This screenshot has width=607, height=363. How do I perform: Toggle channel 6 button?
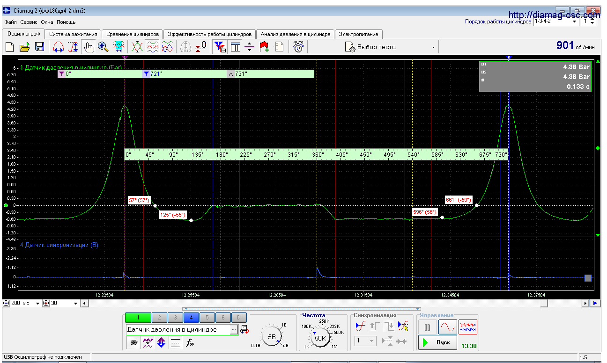[223, 318]
